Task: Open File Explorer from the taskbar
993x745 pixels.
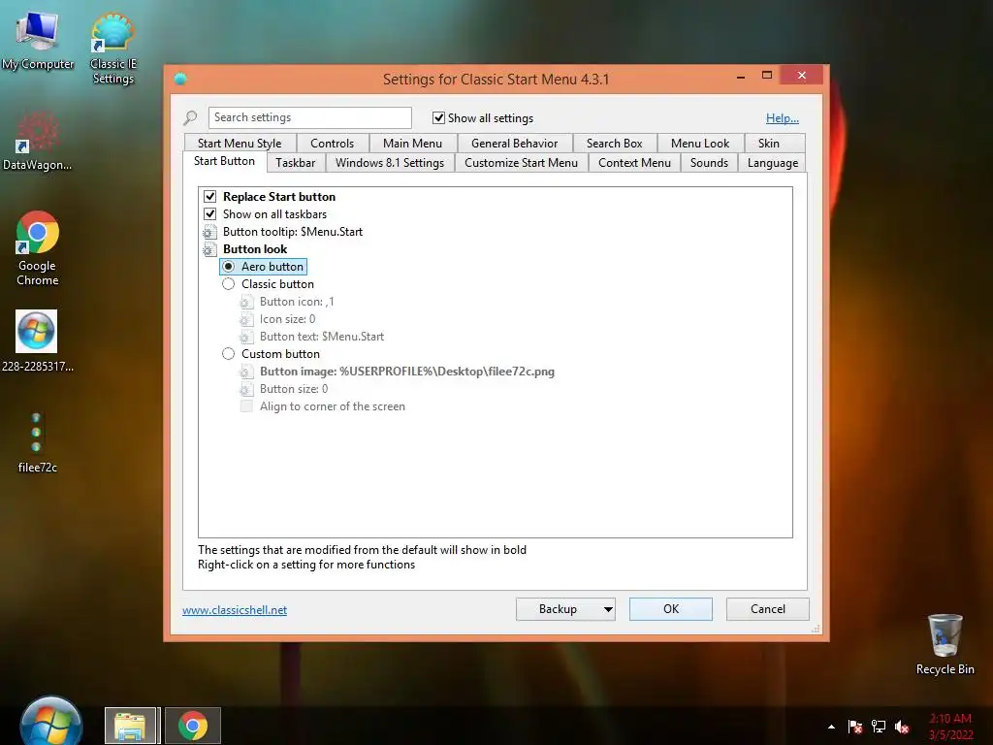Action: 130,726
